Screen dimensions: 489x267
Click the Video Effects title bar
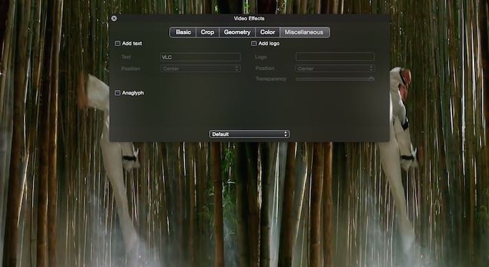pyautogui.click(x=249, y=18)
